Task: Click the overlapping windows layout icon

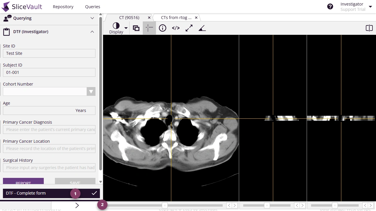Action: 136,28
